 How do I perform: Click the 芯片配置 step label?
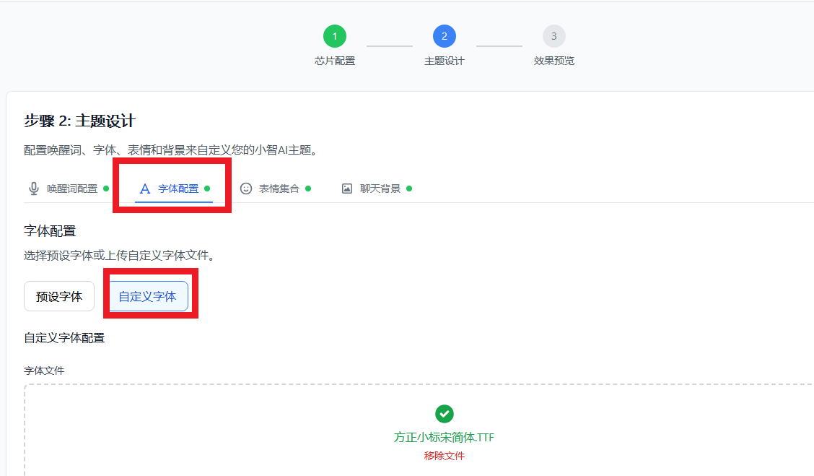tap(335, 61)
